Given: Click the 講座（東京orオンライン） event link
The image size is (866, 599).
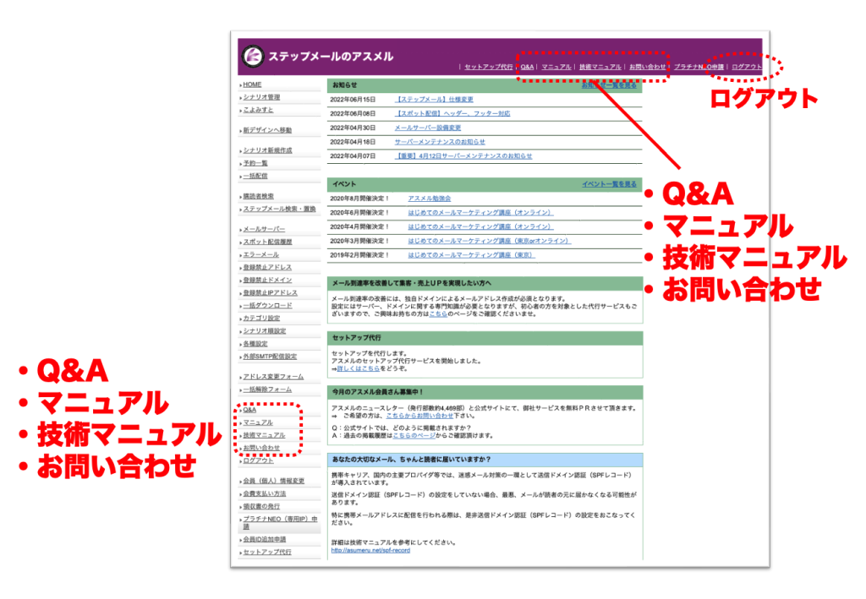Looking at the screenshot, I should coord(490,241).
